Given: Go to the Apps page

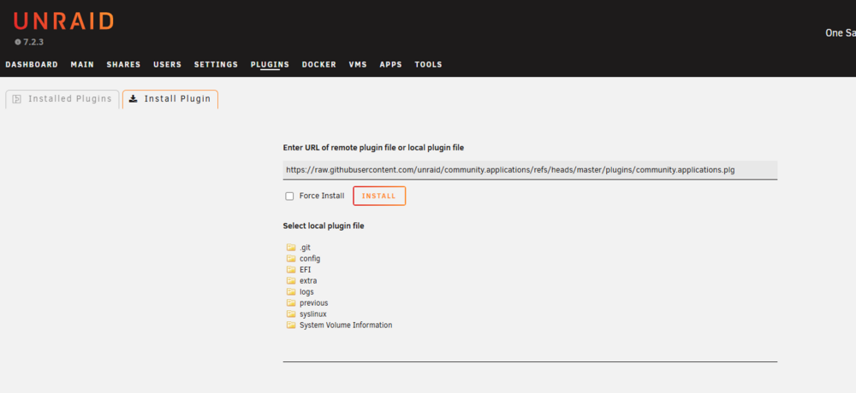Looking at the screenshot, I should [391, 64].
